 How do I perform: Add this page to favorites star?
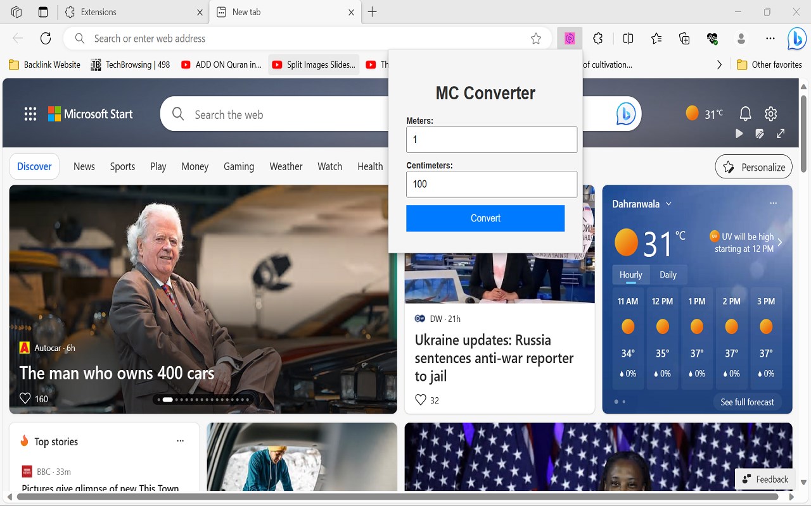(536, 39)
